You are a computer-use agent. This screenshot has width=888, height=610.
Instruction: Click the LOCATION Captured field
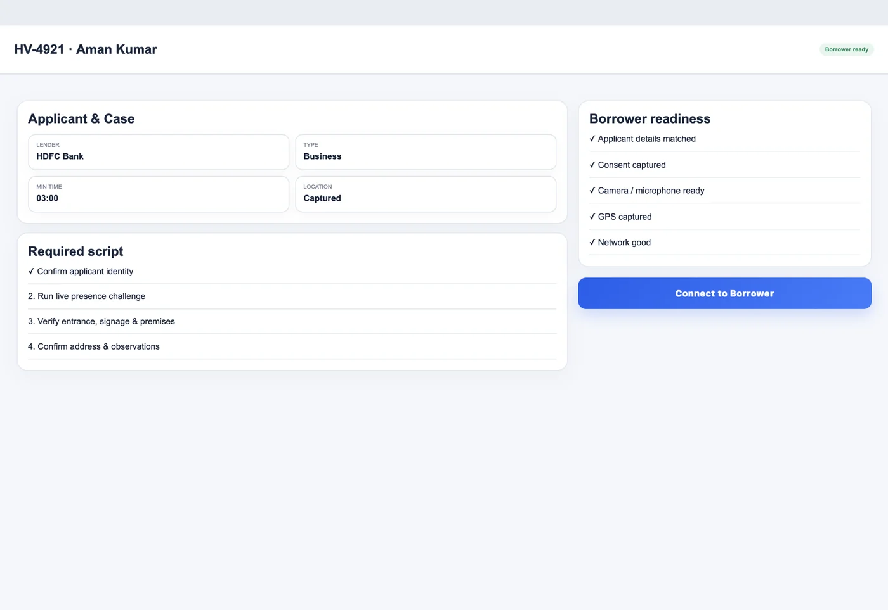[x=426, y=194]
